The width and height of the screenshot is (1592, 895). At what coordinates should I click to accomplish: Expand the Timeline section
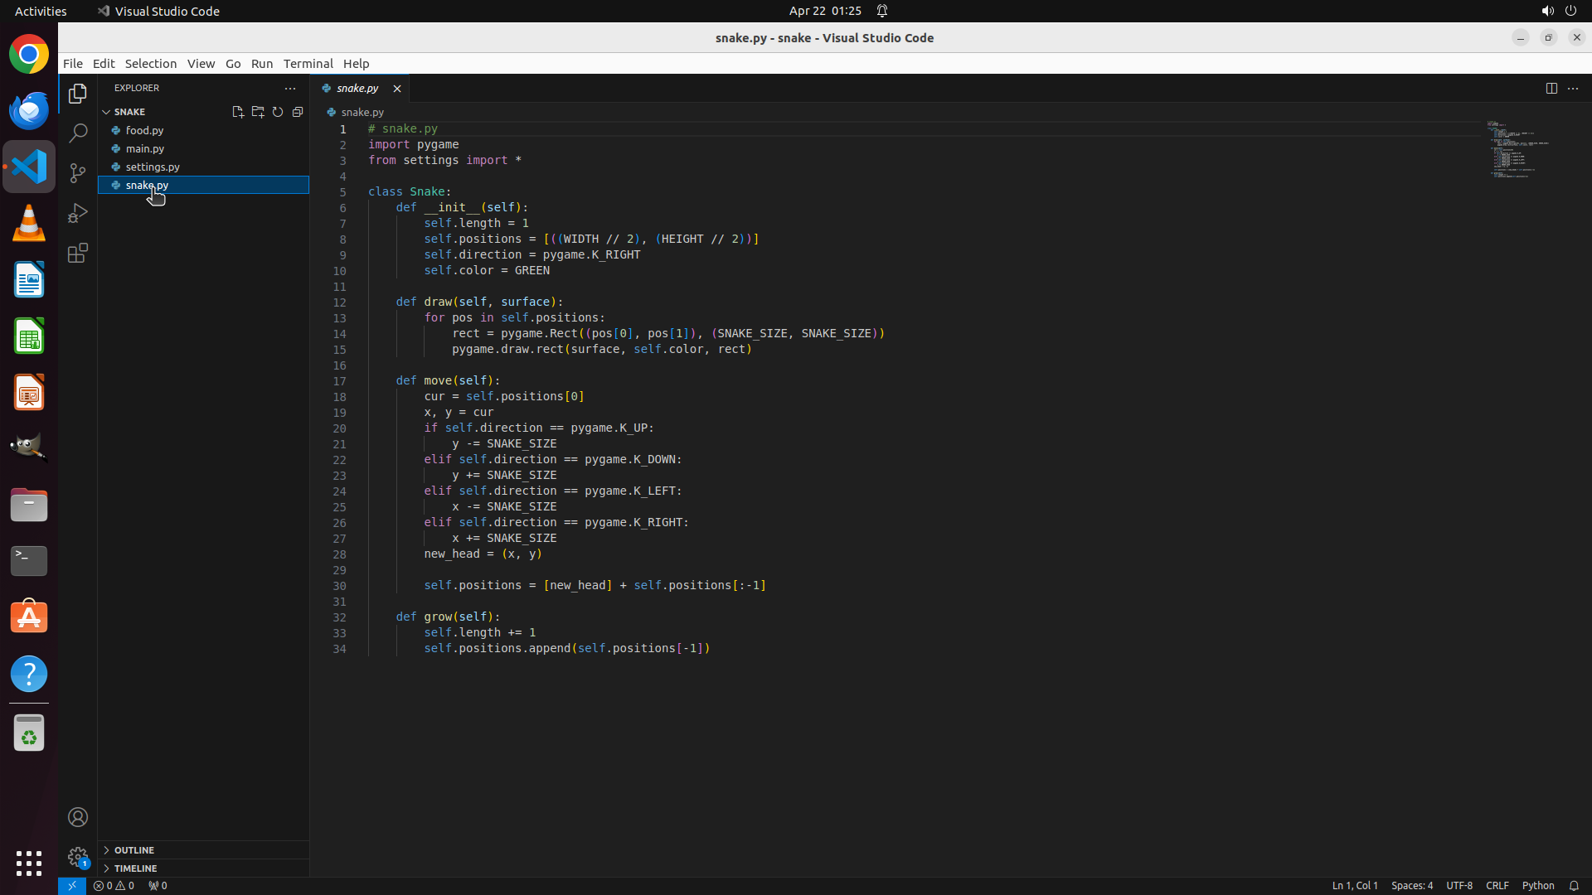click(x=135, y=868)
